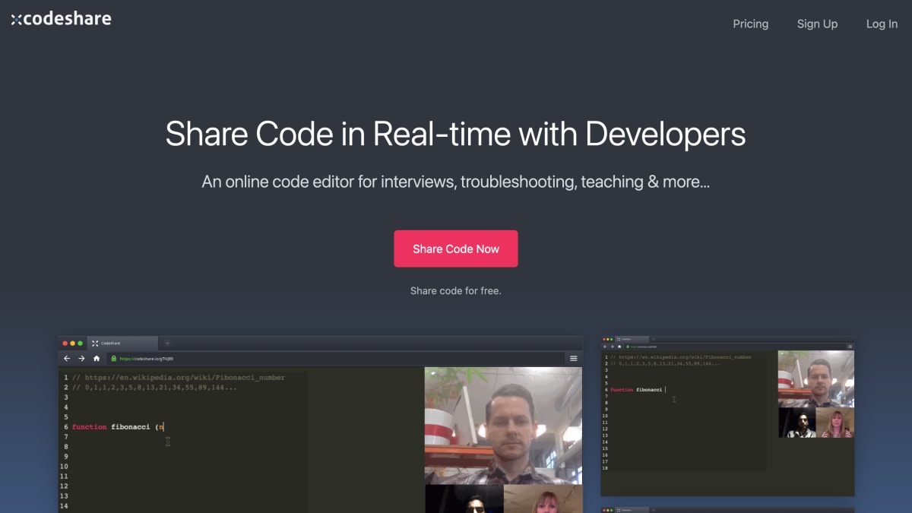Click the 'Share code for free.' text
The width and height of the screenshot is (912, 513).
tap(456, 290)
